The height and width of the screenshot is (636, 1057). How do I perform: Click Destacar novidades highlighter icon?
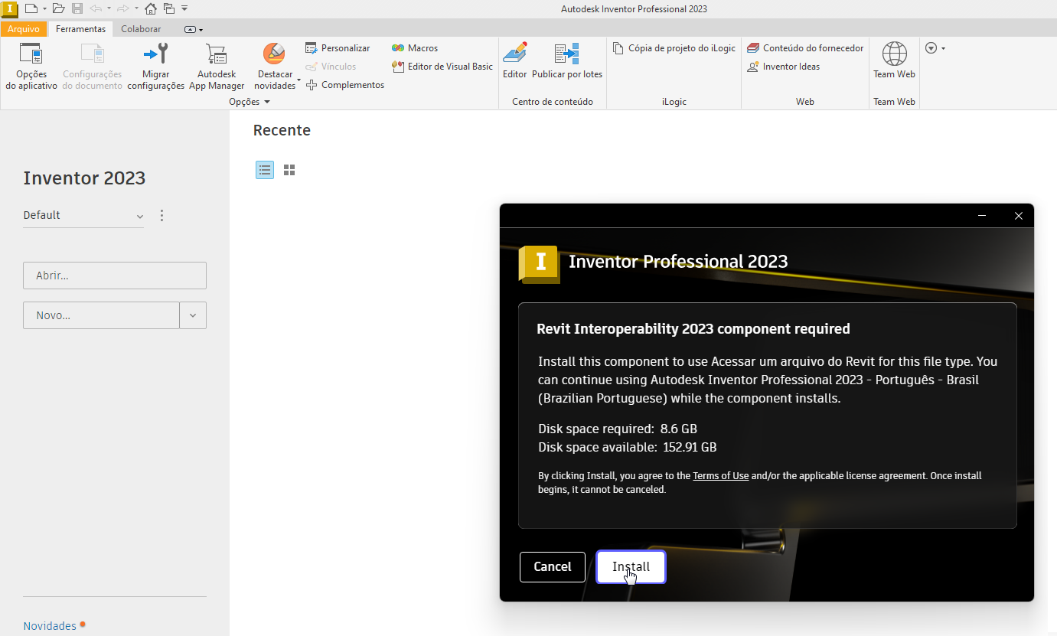pos(274,54)
